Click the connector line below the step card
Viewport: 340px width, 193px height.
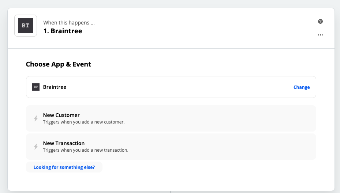(171, 192)
